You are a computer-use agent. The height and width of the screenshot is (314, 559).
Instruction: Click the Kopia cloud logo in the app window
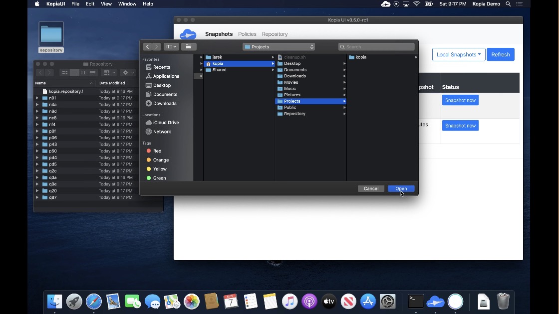click(x=188, y=34)
